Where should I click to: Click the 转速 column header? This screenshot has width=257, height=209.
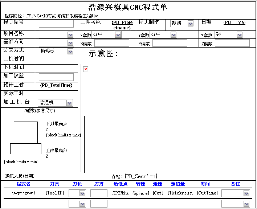[140, 184]
